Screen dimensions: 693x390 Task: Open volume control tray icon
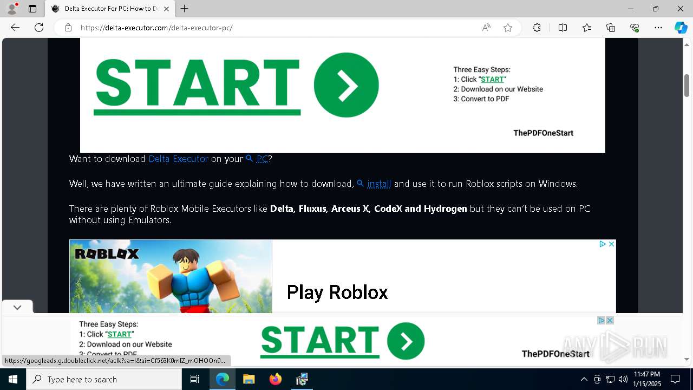tap(623, 379)
